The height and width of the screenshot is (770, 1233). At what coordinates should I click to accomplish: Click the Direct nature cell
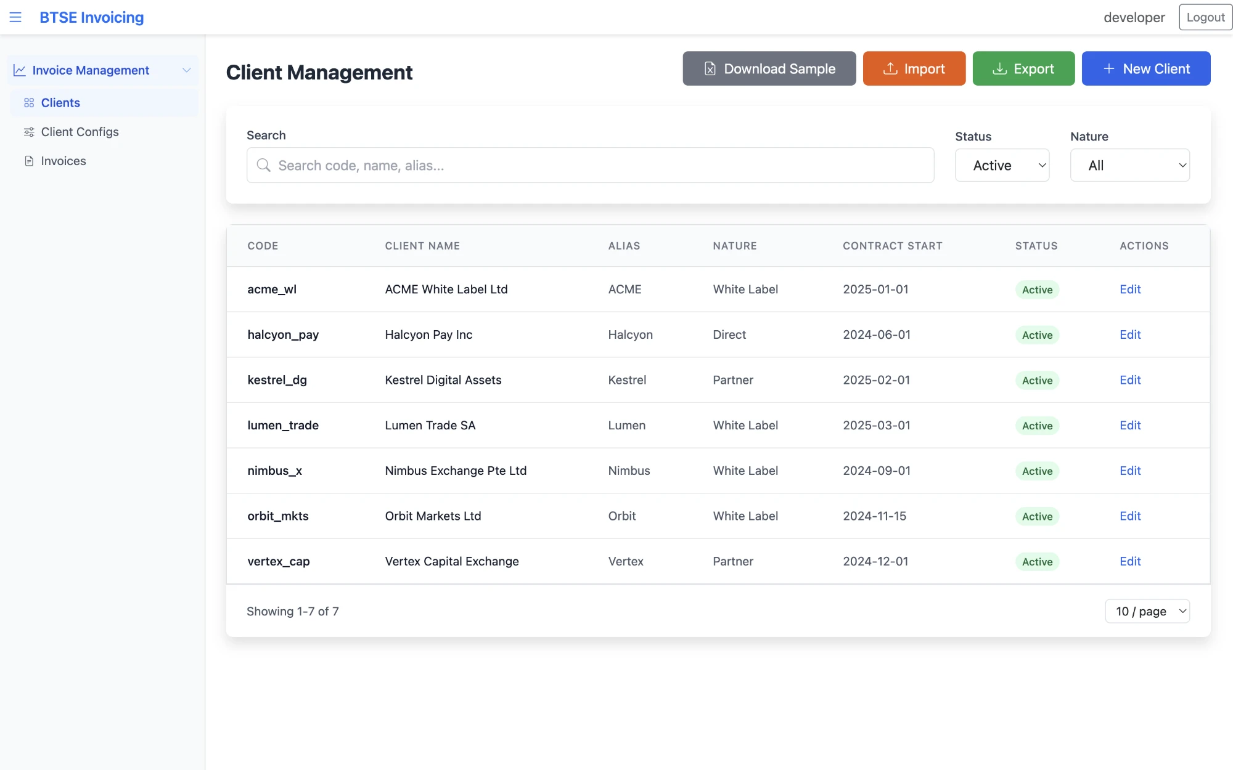tap(729, 334)
